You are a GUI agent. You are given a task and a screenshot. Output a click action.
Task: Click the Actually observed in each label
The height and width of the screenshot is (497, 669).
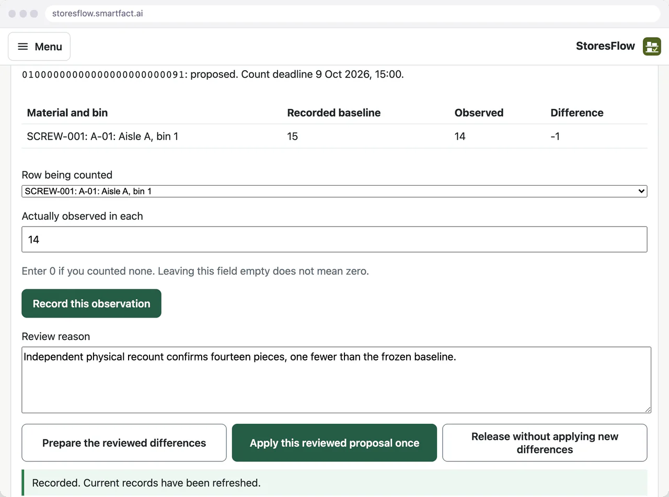tap(82, 216)
